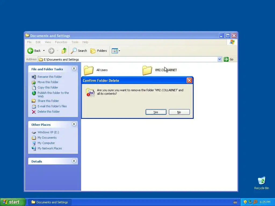Screen dimensions: 275x206
Task: Collapse the Other Places panel
Action: click(74, 124)
